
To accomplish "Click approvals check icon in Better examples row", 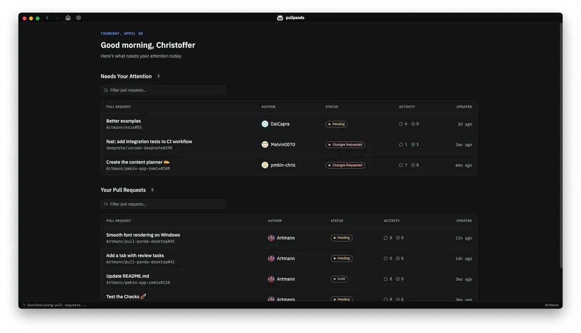I will tap(413, 124).
